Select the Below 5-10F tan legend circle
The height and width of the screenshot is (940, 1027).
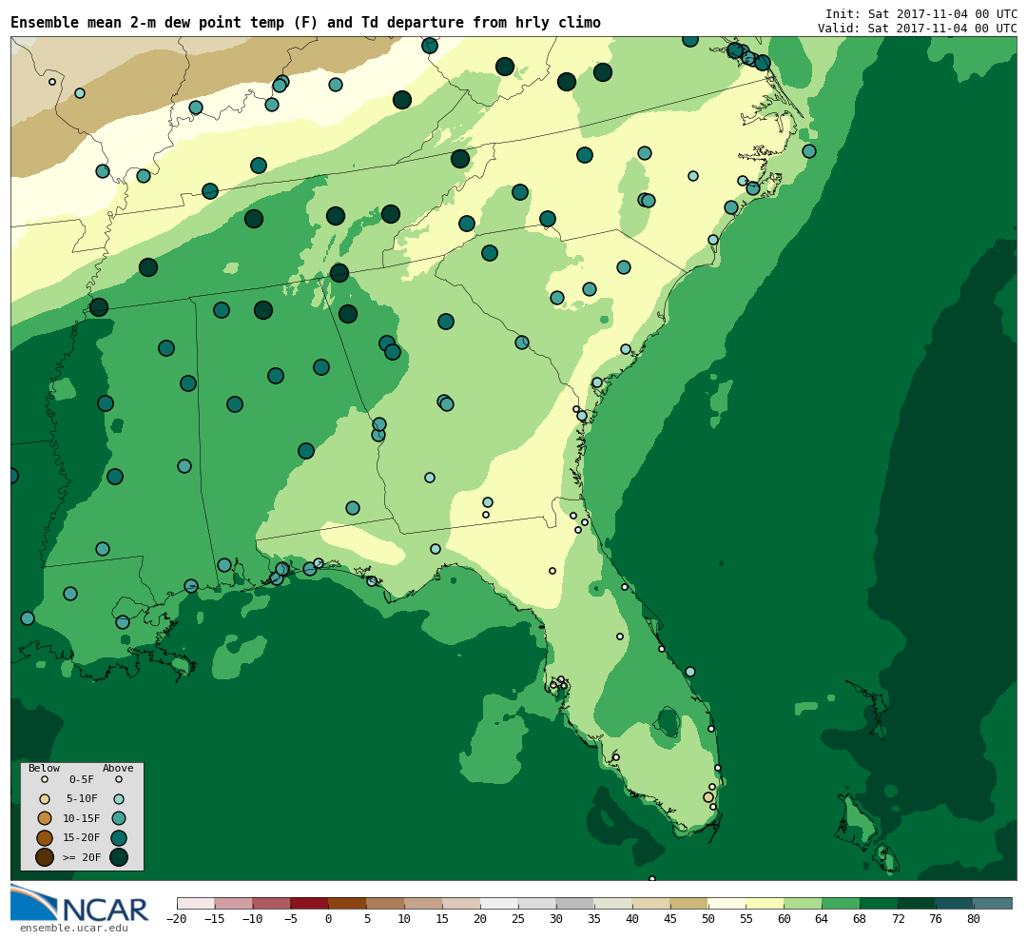tap(45, 799)
